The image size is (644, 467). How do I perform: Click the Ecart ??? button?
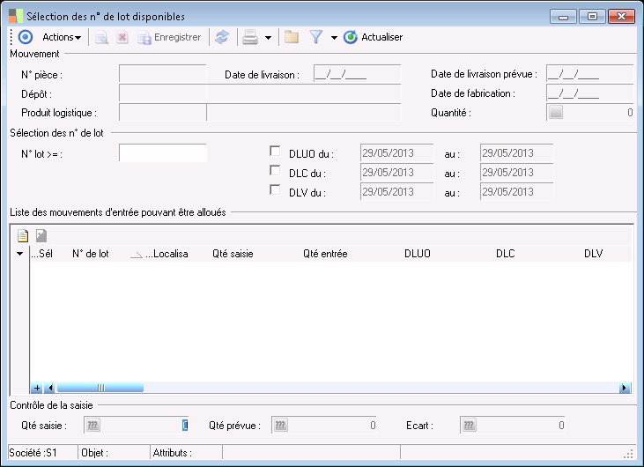pyautogui.click(x=469, y=425)
